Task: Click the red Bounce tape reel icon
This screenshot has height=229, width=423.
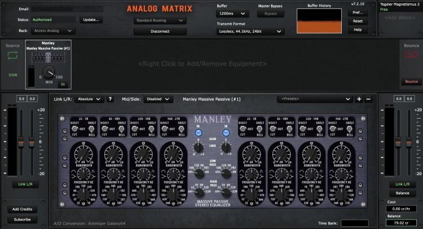Action: click(411, 55)
